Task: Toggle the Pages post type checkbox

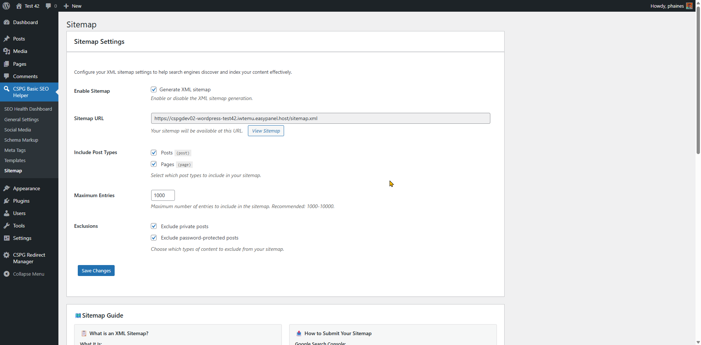Action: [x=154, y=164]
